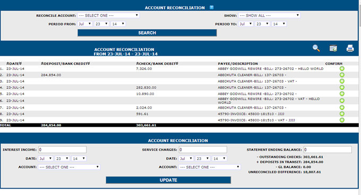The height and width of the screenshot is (195, 361).
Task: Open Interest Income date year dropdown
Action: pyautogui.click(x=79, y=158)
